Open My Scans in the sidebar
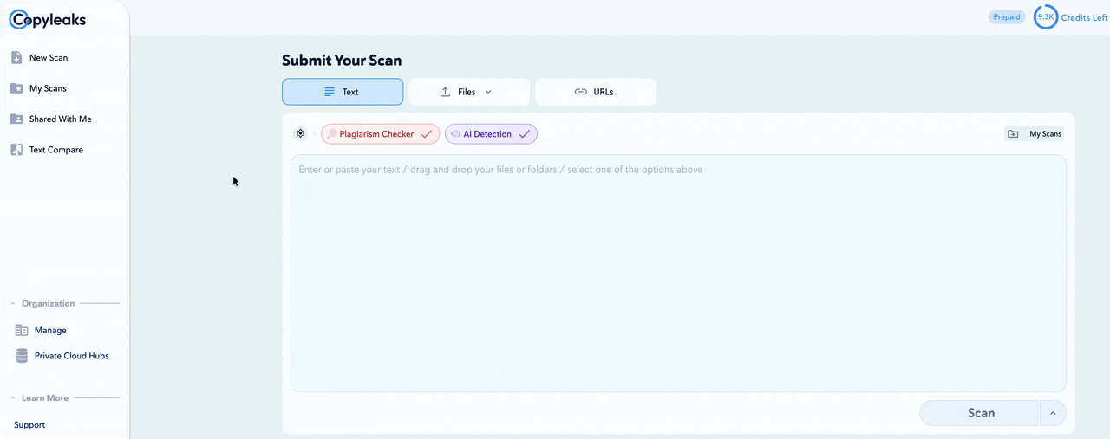 tap(47, 88)
